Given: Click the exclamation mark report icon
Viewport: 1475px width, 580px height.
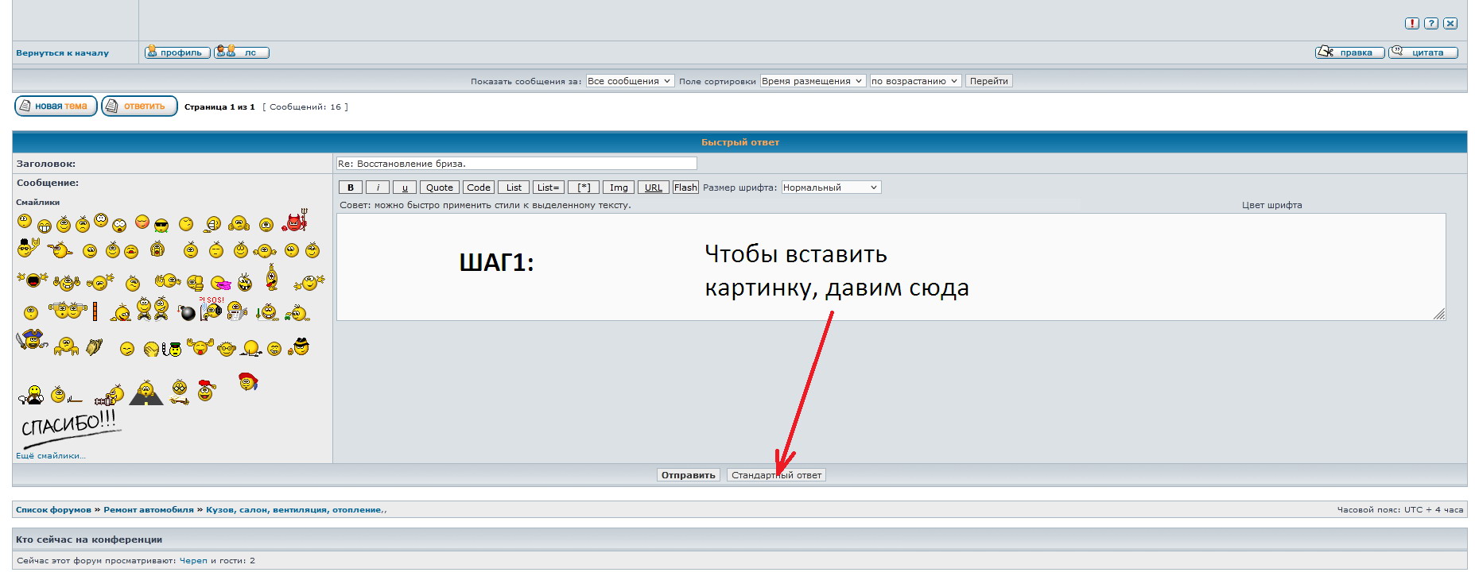Looking at the screenshot, I should pos(1411,24).
